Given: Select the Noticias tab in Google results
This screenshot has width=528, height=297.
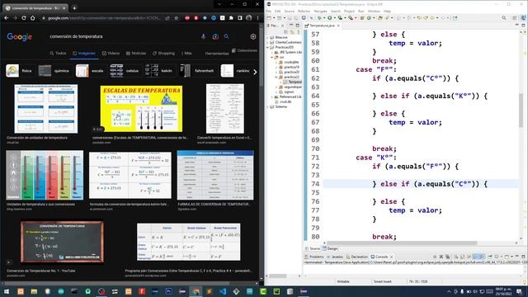Looking at the screenshot, I should tap(136, 53).
